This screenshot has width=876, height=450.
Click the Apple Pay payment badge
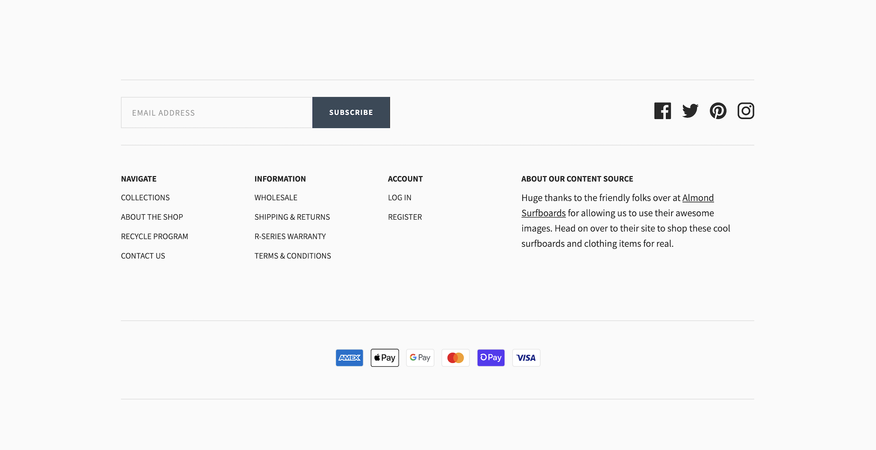(385, 357)
